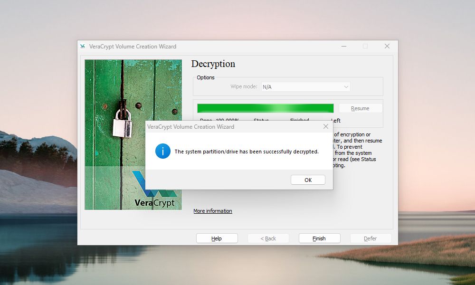Viewport: 475px width, 285px height.
Task: Close the success message dialog with its X
Action: tap(325, 127)
